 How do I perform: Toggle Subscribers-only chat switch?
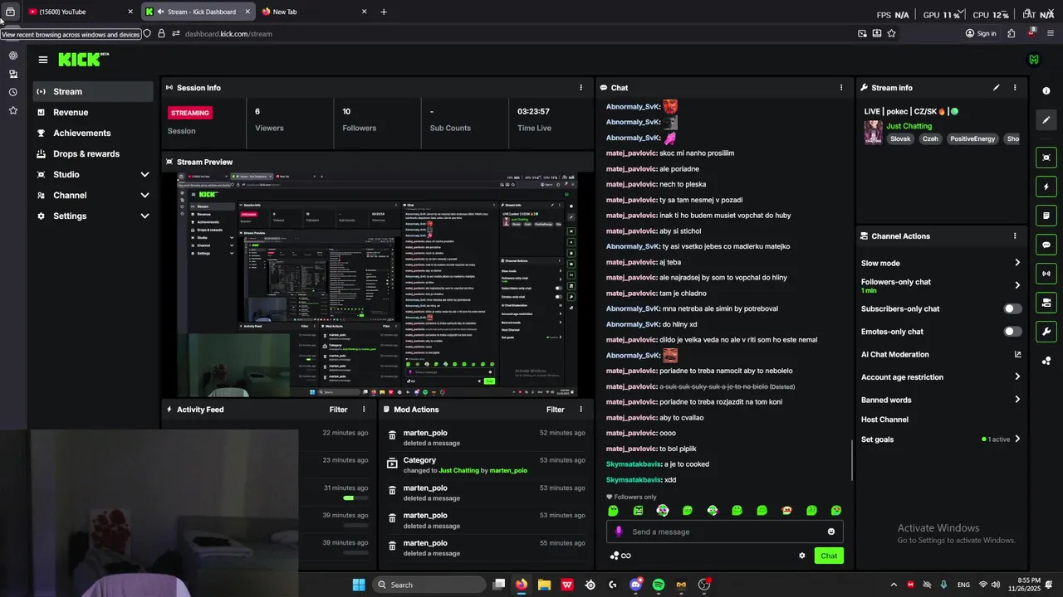point(1012,308)
